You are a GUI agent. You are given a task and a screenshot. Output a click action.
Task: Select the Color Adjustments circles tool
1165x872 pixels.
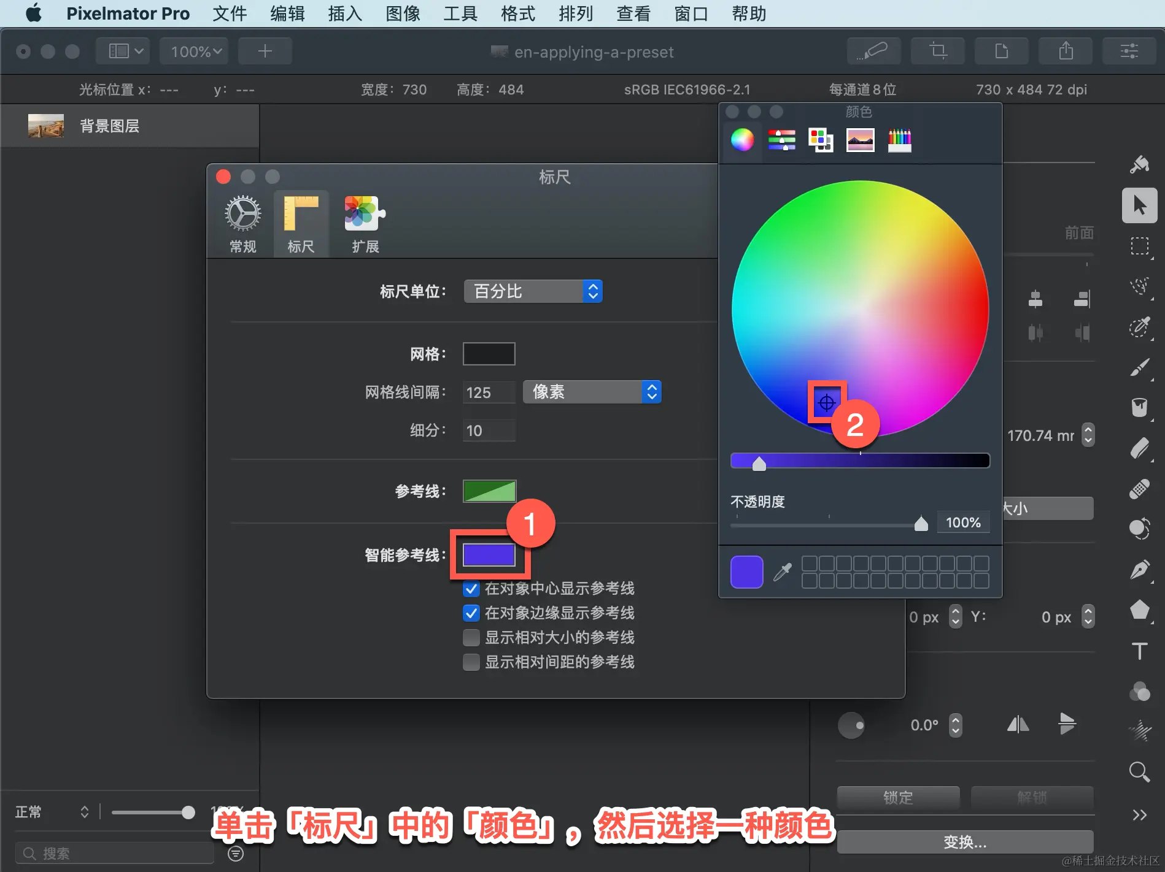click(x=1140, y=692)
